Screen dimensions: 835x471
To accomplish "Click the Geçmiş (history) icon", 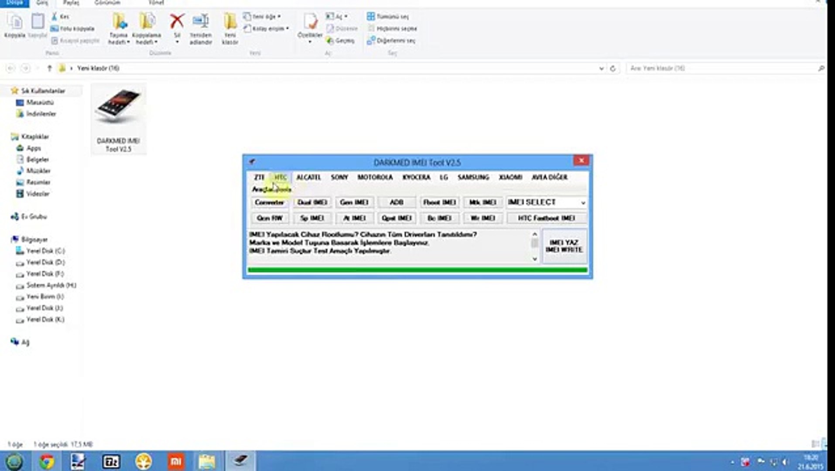I will 330,41.
